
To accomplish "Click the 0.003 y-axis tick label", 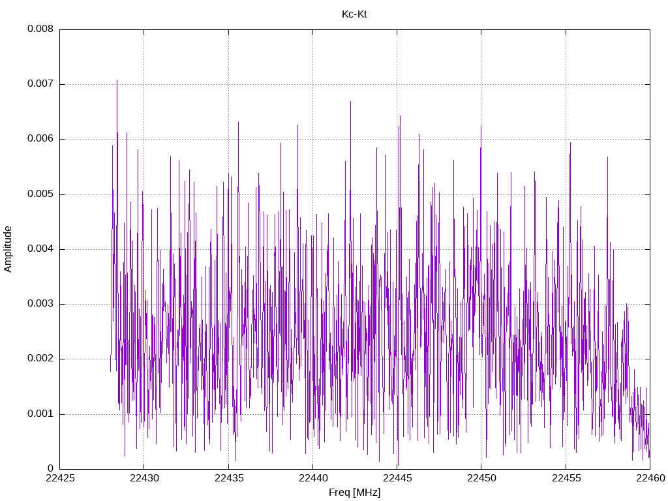I will pyautogui.click(x=40, y=304).
